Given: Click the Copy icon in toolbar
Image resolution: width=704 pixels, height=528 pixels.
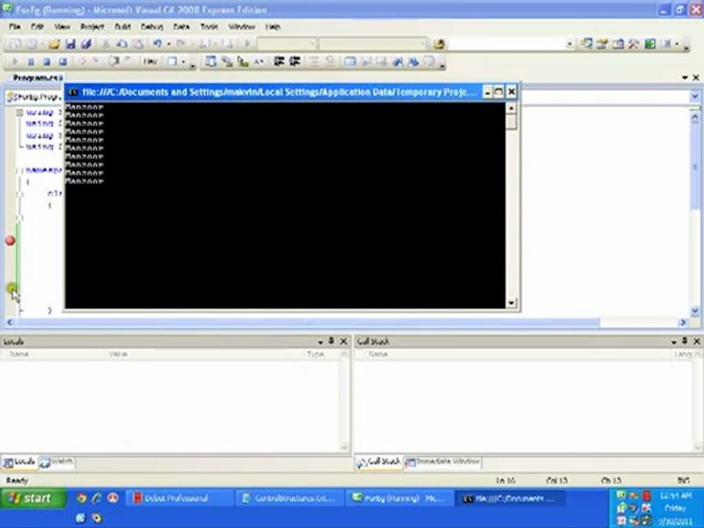Looking at the screenshot, I should pos(122,43).
